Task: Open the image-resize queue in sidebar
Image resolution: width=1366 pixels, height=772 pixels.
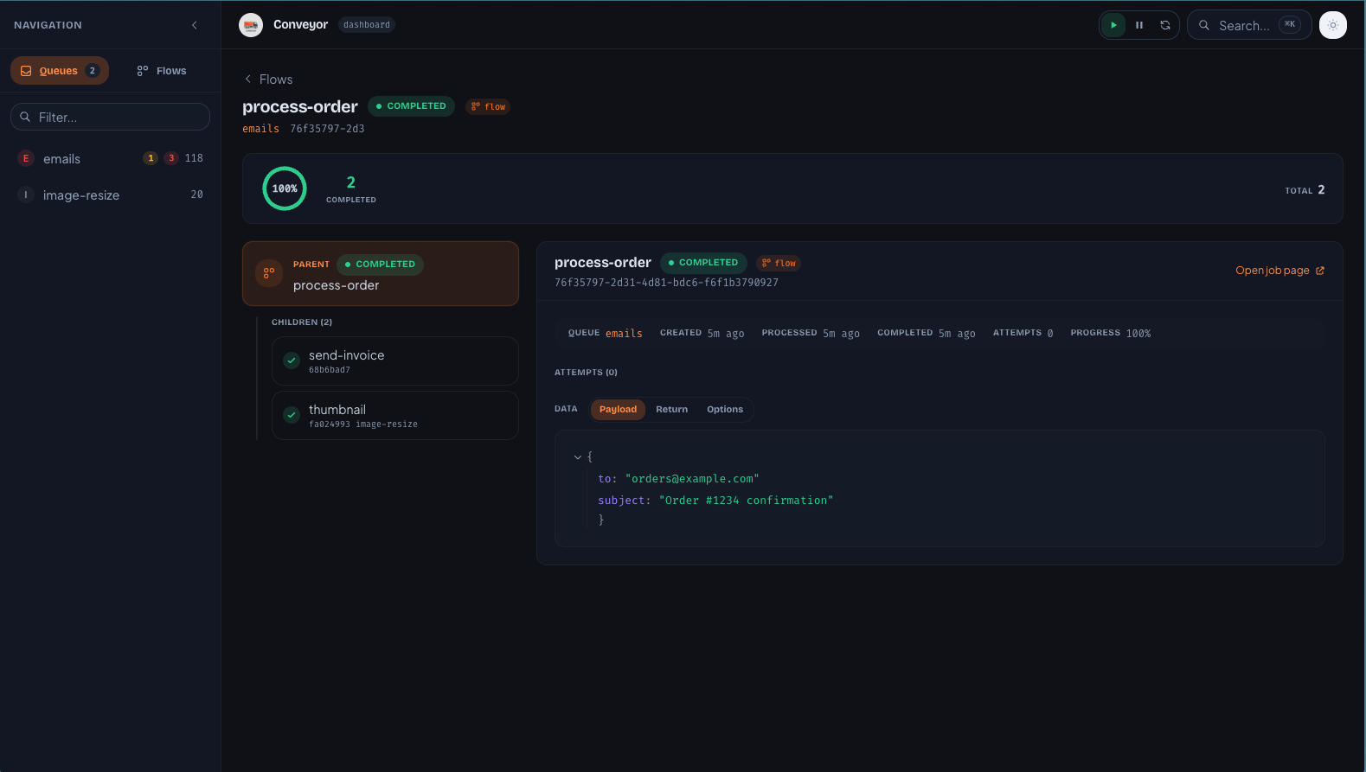Action: 81,195
